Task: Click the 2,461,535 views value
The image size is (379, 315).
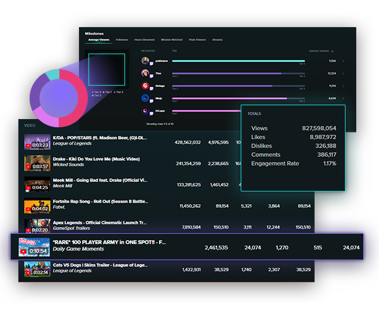Action: pos(216,248)
